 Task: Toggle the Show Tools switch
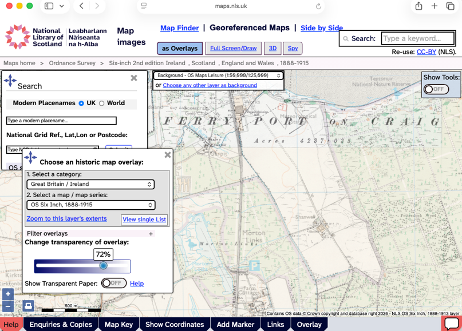[x=436, y=89]
